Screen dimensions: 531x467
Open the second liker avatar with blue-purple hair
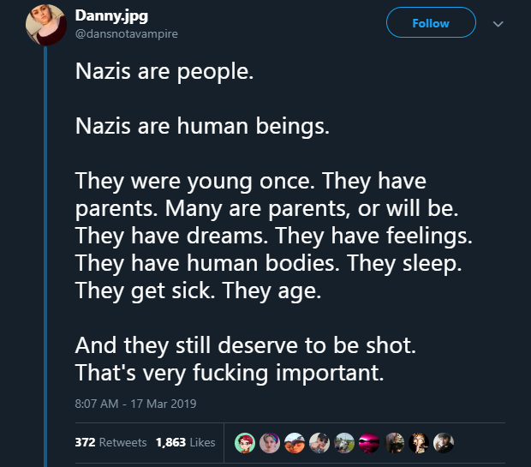pos(269,442)
